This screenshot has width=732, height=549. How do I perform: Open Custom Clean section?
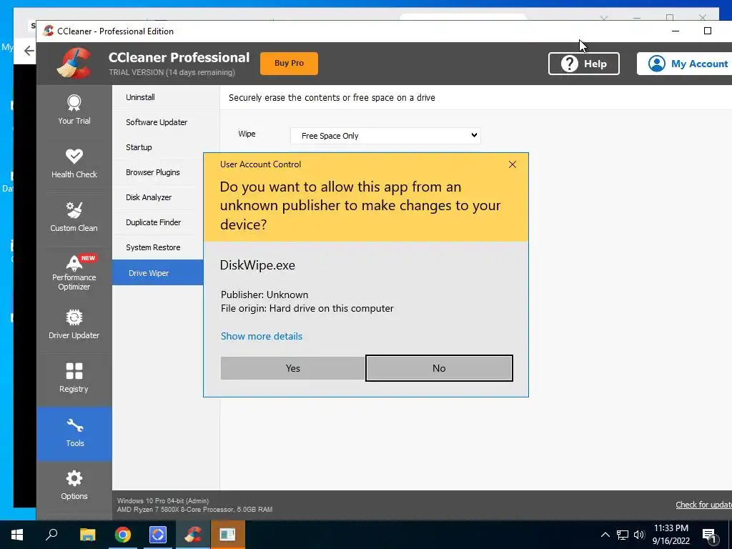click(74, 219)
